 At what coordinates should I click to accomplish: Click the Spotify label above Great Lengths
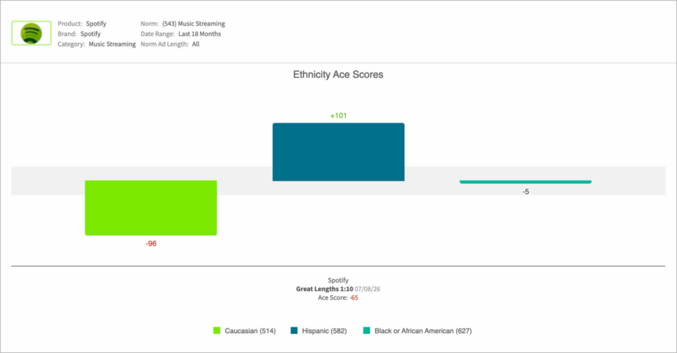[338, 280]
